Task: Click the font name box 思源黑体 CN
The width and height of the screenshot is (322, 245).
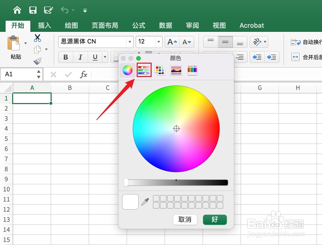Action: (92, 42)
